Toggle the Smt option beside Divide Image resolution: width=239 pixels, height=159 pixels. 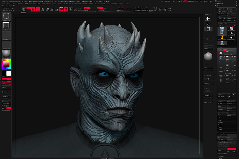tap(231, 149)
